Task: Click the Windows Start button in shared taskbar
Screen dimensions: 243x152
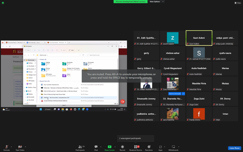Action: coord(41,109)
